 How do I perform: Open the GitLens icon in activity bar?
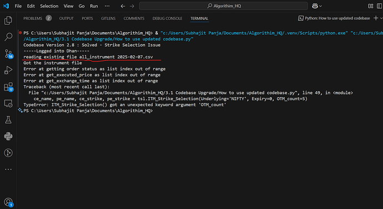pyautogui.click(x=8, y=153)
